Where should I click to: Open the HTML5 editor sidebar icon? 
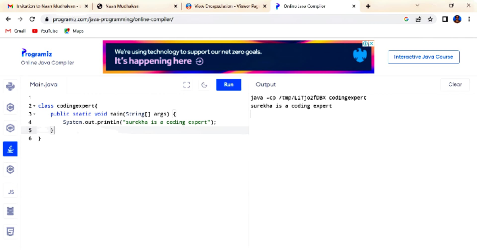click(10, 232)
